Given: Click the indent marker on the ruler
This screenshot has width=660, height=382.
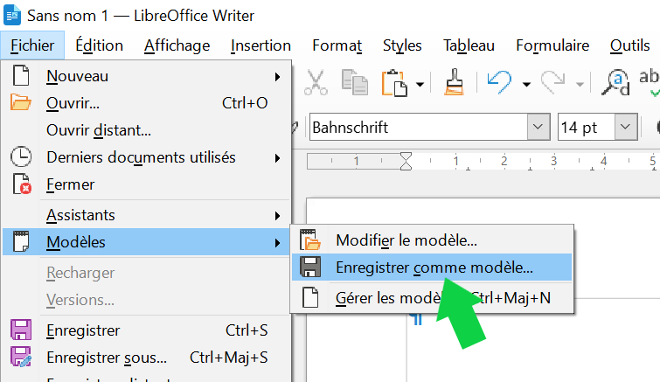Looking at the screenshot, I should 406,161.
